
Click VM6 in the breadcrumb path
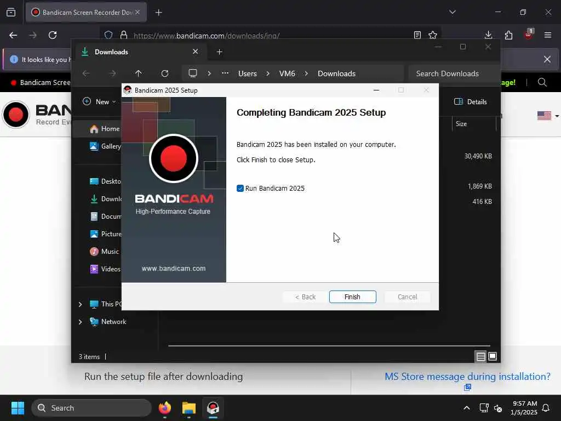click(287, 73)
